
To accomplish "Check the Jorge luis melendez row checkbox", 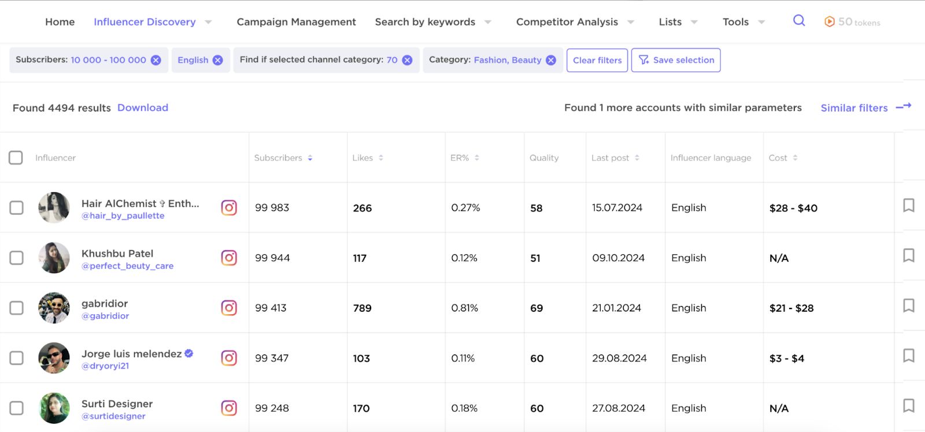I will click(16, 358).
